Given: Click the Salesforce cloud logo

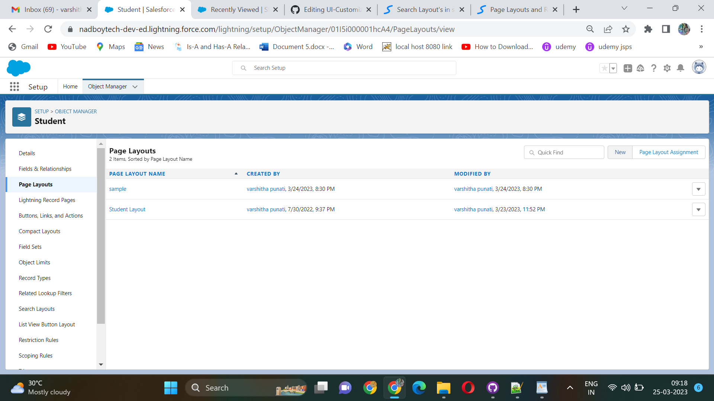Looking at the screenshot, I should [x=18, y=68].
